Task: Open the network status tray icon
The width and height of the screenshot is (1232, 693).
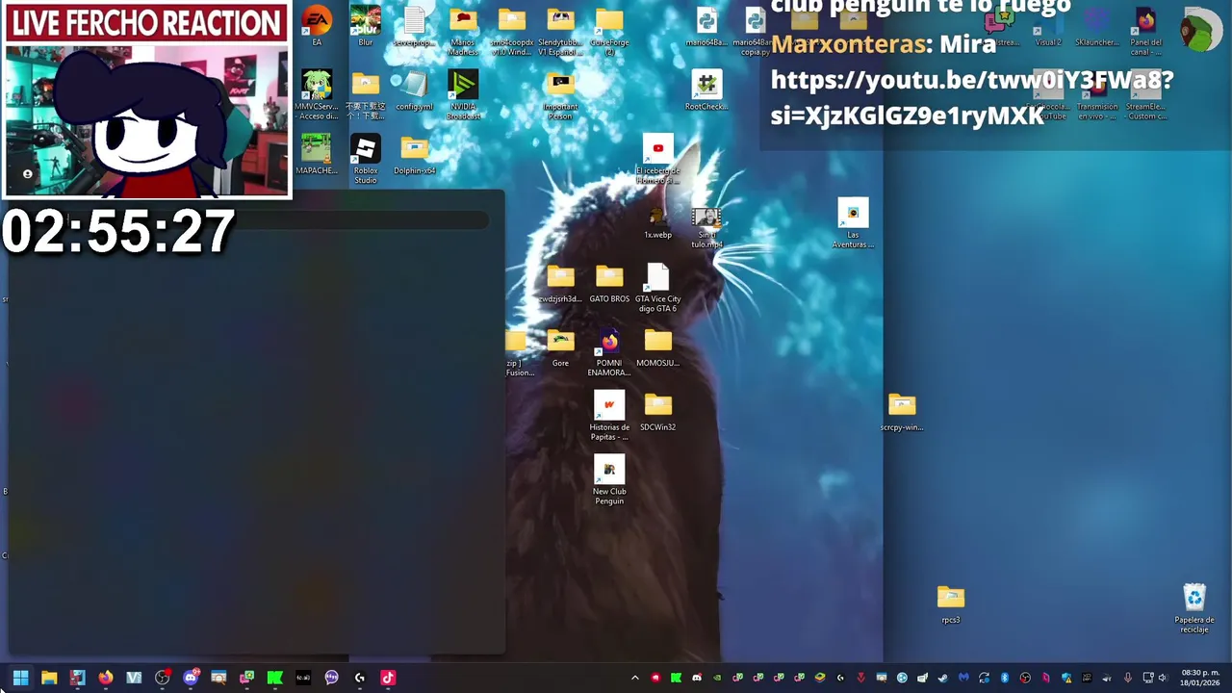Action: click(x=1148, y=678)
